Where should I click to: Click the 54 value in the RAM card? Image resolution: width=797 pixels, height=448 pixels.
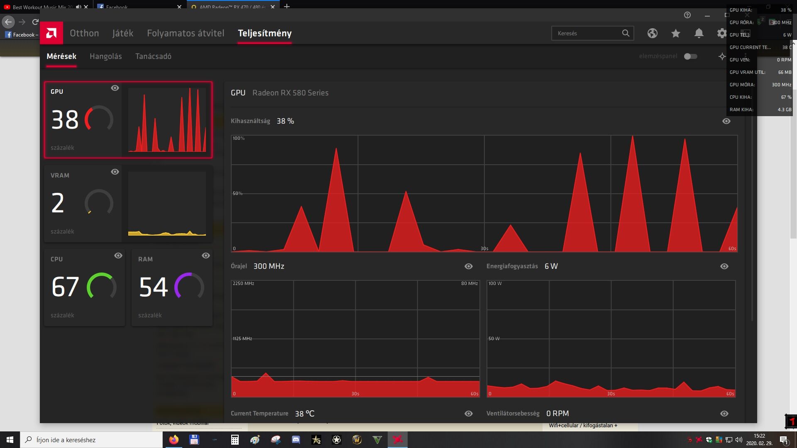pyautogui.click(x=153, y=287)
